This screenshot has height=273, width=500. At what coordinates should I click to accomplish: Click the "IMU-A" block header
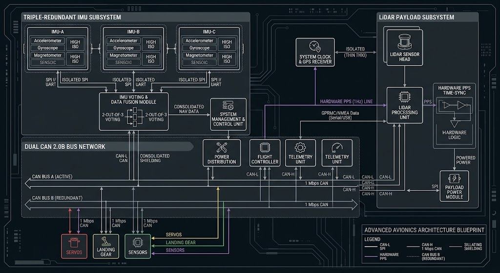click(x=58, y=32)
